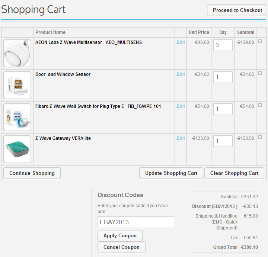Edit the Z-Wave Gateway VERA lite item
The height and width of the screenshot is (257, 268).
181,138
